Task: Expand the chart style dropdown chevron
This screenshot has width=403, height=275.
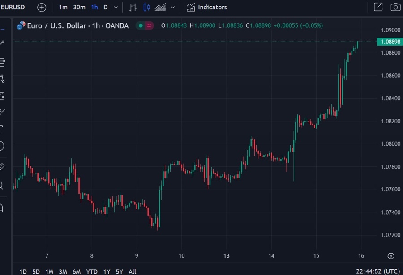Action: pyautogui.click(x=173, y=8)
